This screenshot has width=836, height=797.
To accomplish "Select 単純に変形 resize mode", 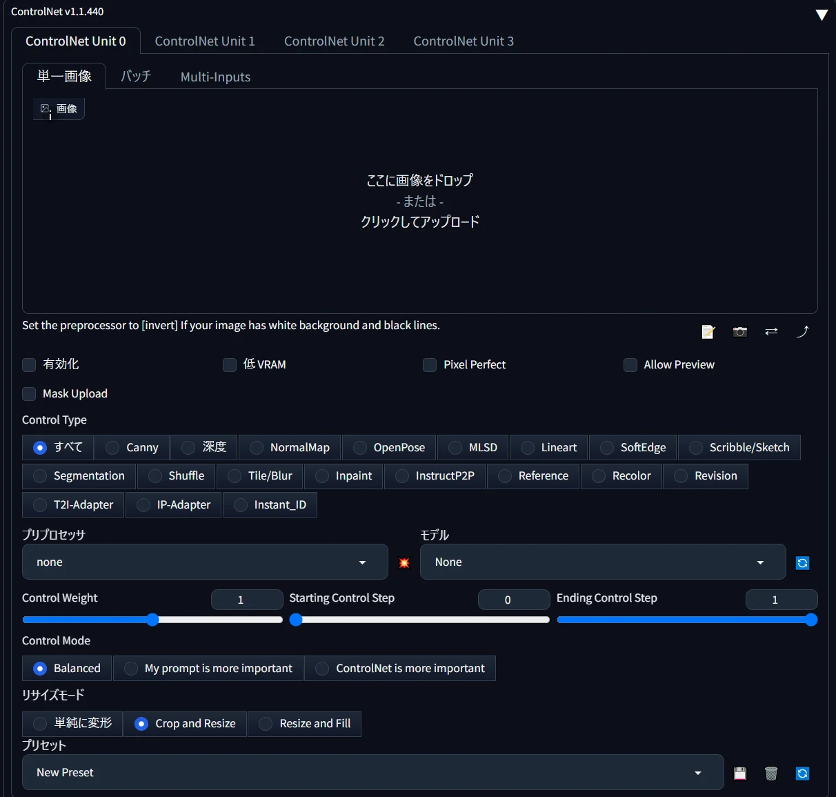I will 72,723.
